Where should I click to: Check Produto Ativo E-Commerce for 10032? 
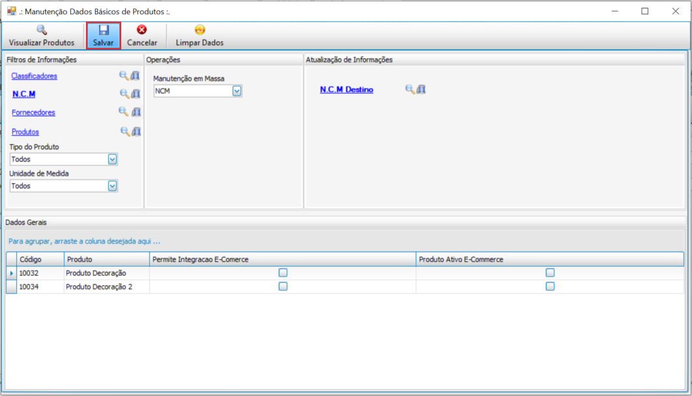tap(550, 272)
